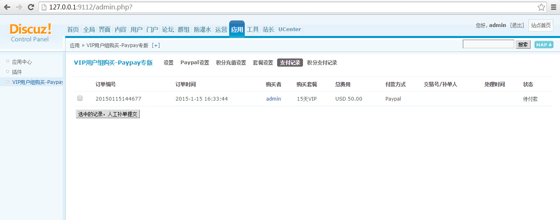Open the MAP navigation button

(x=544, y=45)
